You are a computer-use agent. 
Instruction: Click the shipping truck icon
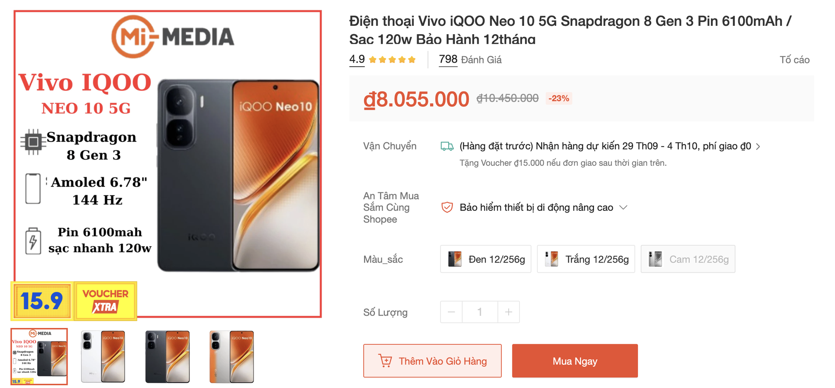tap(447, 146)
